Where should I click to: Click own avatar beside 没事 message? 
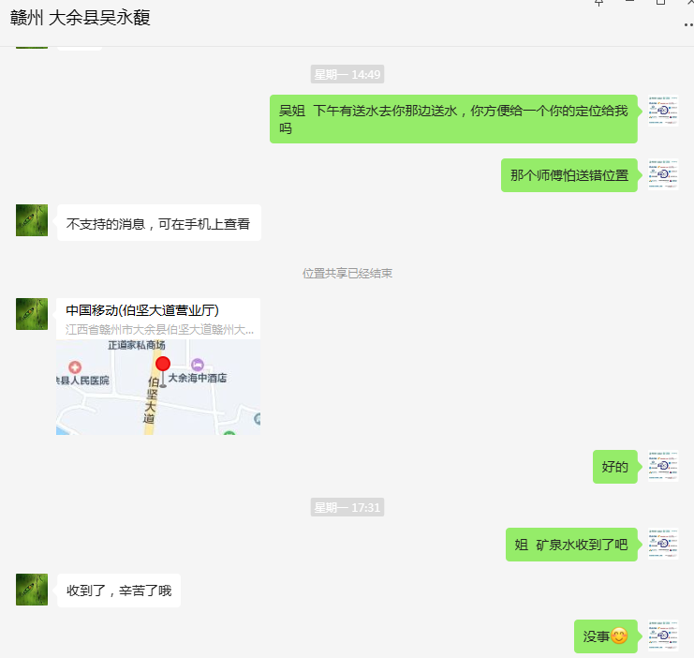663,636
